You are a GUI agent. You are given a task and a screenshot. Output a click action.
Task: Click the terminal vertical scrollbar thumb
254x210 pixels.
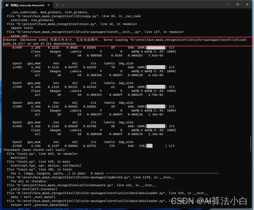[x=251, y=144]
